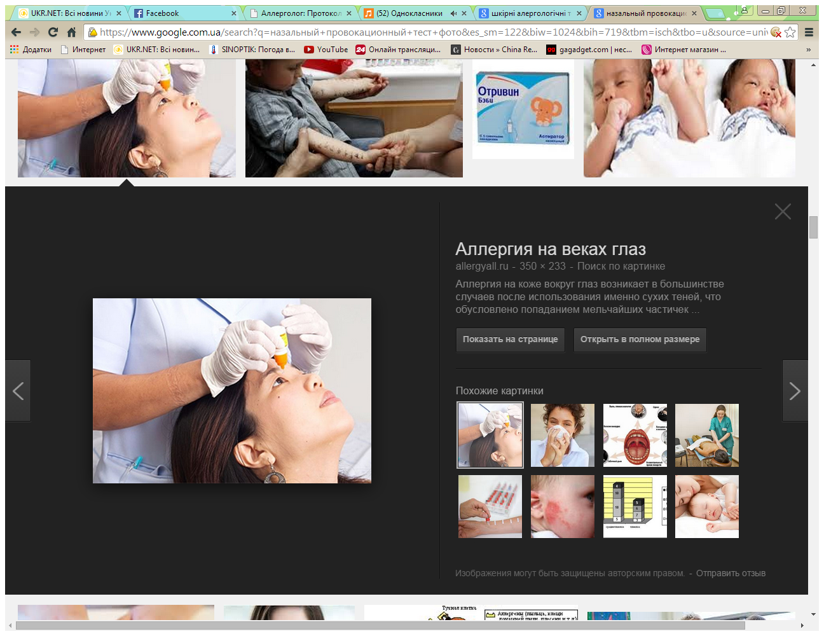Open the Отривин Бэби box search result
Viewport: 824px width, 636px height.
523,109
